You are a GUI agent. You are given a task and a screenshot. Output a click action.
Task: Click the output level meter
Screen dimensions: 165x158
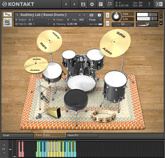point(147,17)
